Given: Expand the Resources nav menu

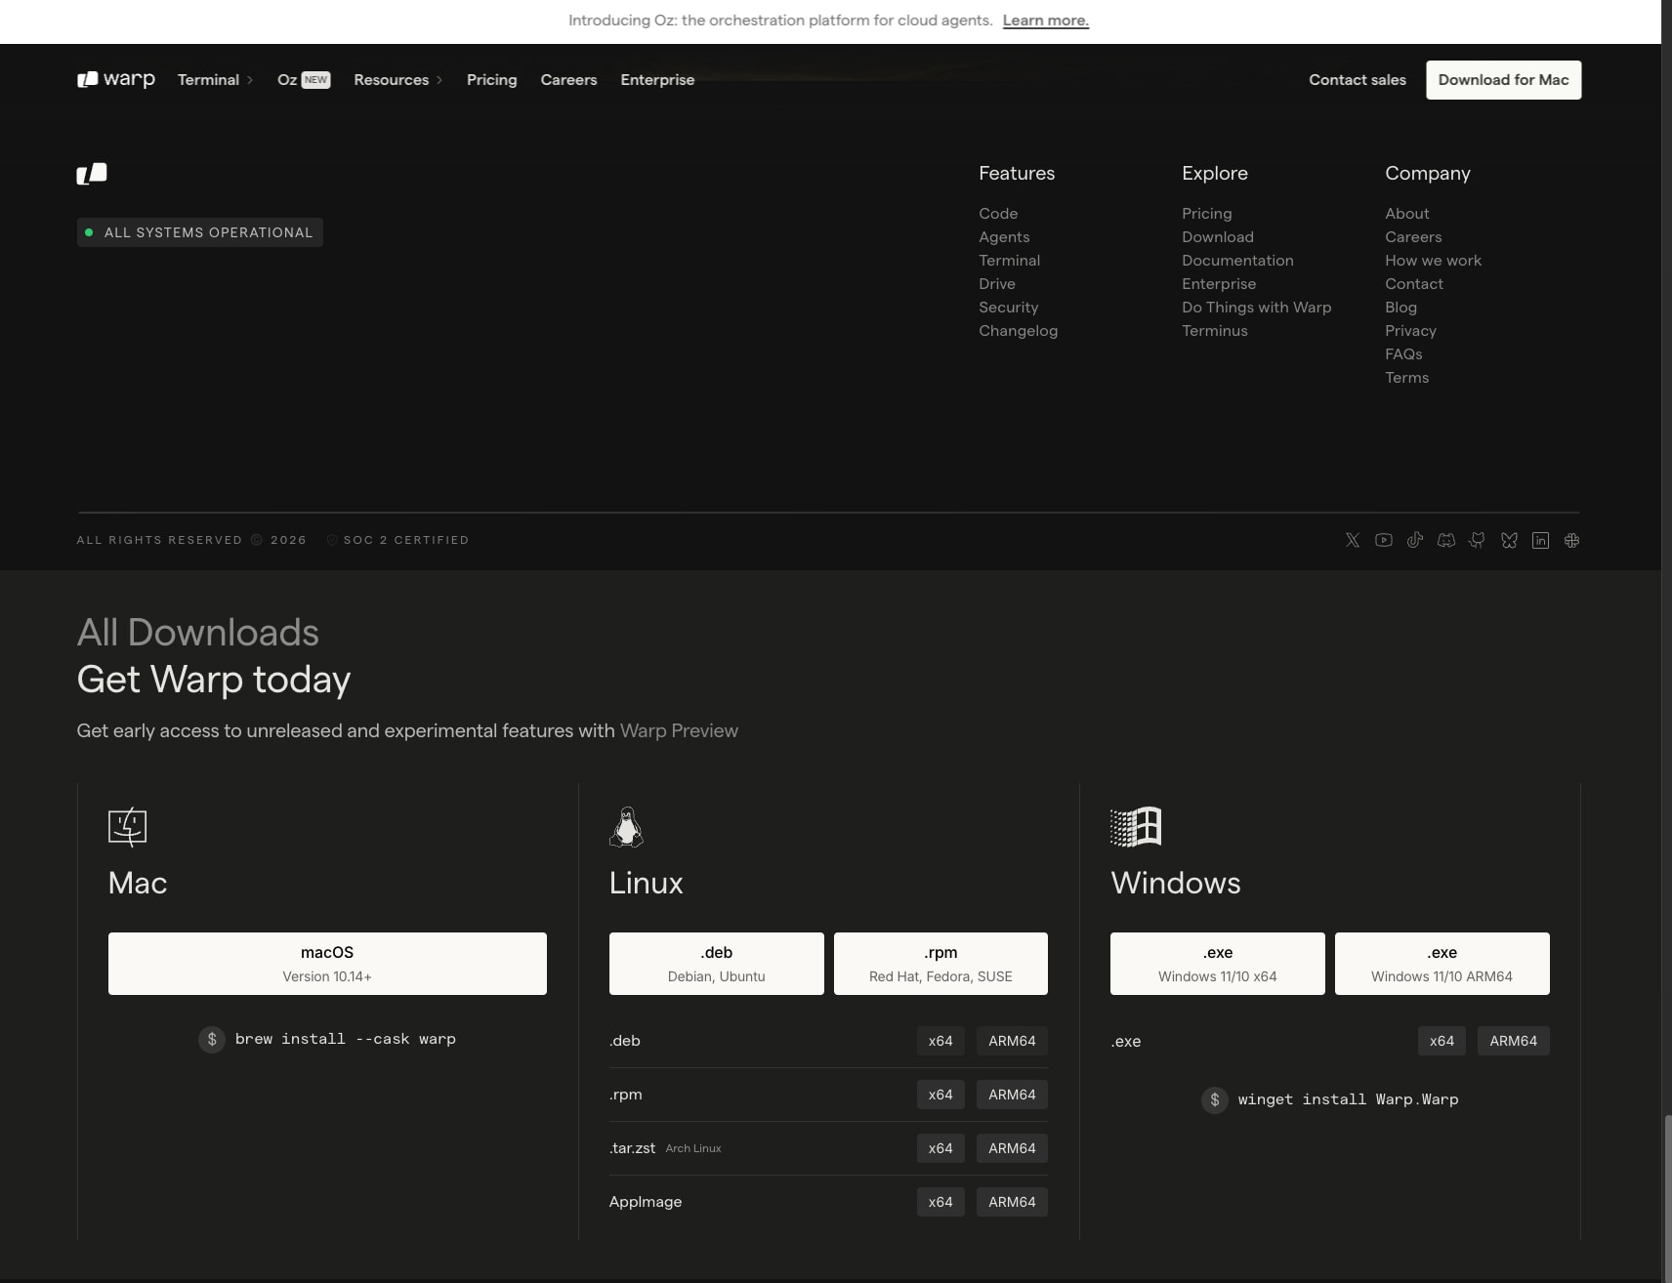Looking at the screenshot, I should pos(397,80).
